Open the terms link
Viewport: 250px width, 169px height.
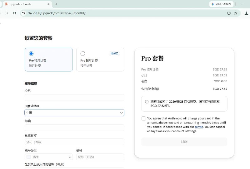(x=199, y=127)
